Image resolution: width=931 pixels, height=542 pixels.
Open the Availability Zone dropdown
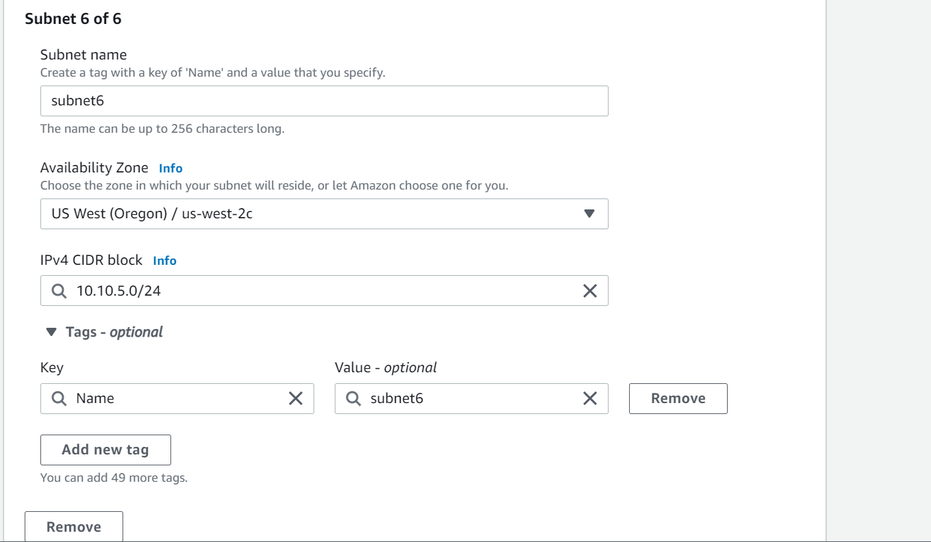pos(324,214)
